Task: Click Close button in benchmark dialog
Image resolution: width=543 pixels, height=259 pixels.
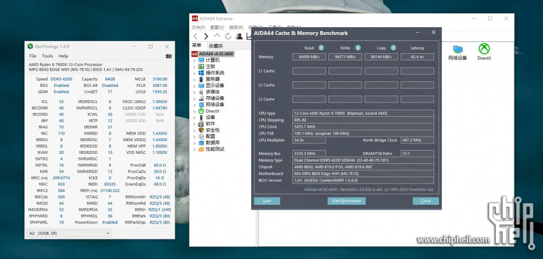Action: [x=425, y=201]
